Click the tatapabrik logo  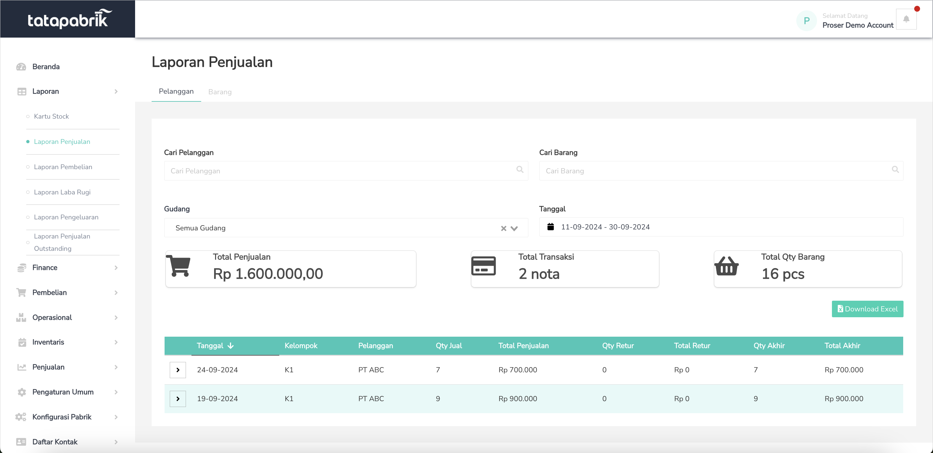click(x=68, y=19)
